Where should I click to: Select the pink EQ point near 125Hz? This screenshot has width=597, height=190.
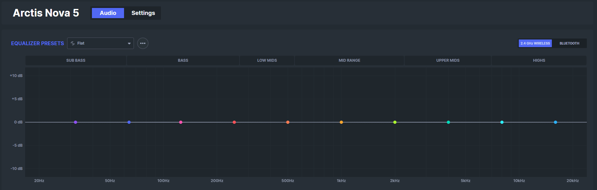(x=181, y=122)
